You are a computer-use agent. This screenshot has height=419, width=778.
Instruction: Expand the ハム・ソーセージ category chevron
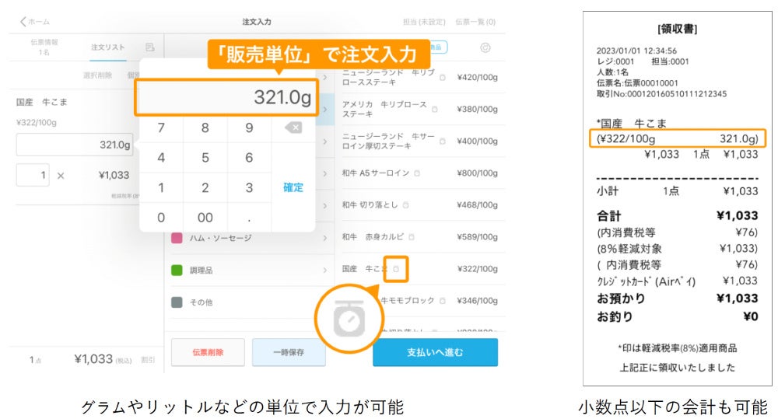pyautogui.click(x=325, y=239)
